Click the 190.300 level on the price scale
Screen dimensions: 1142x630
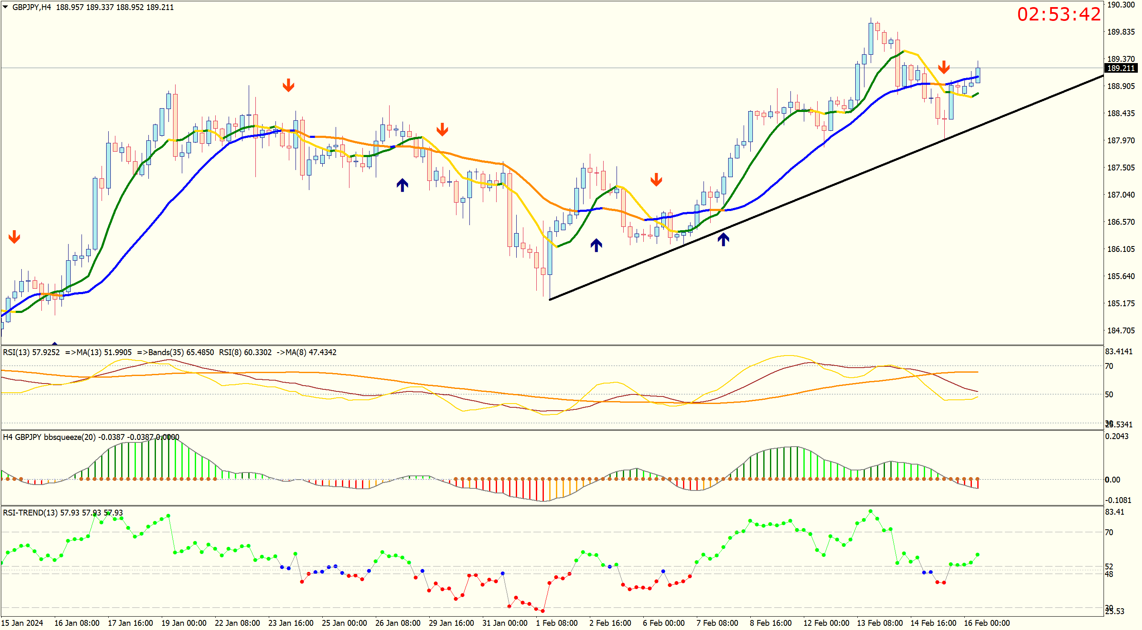pos(1121,5)
